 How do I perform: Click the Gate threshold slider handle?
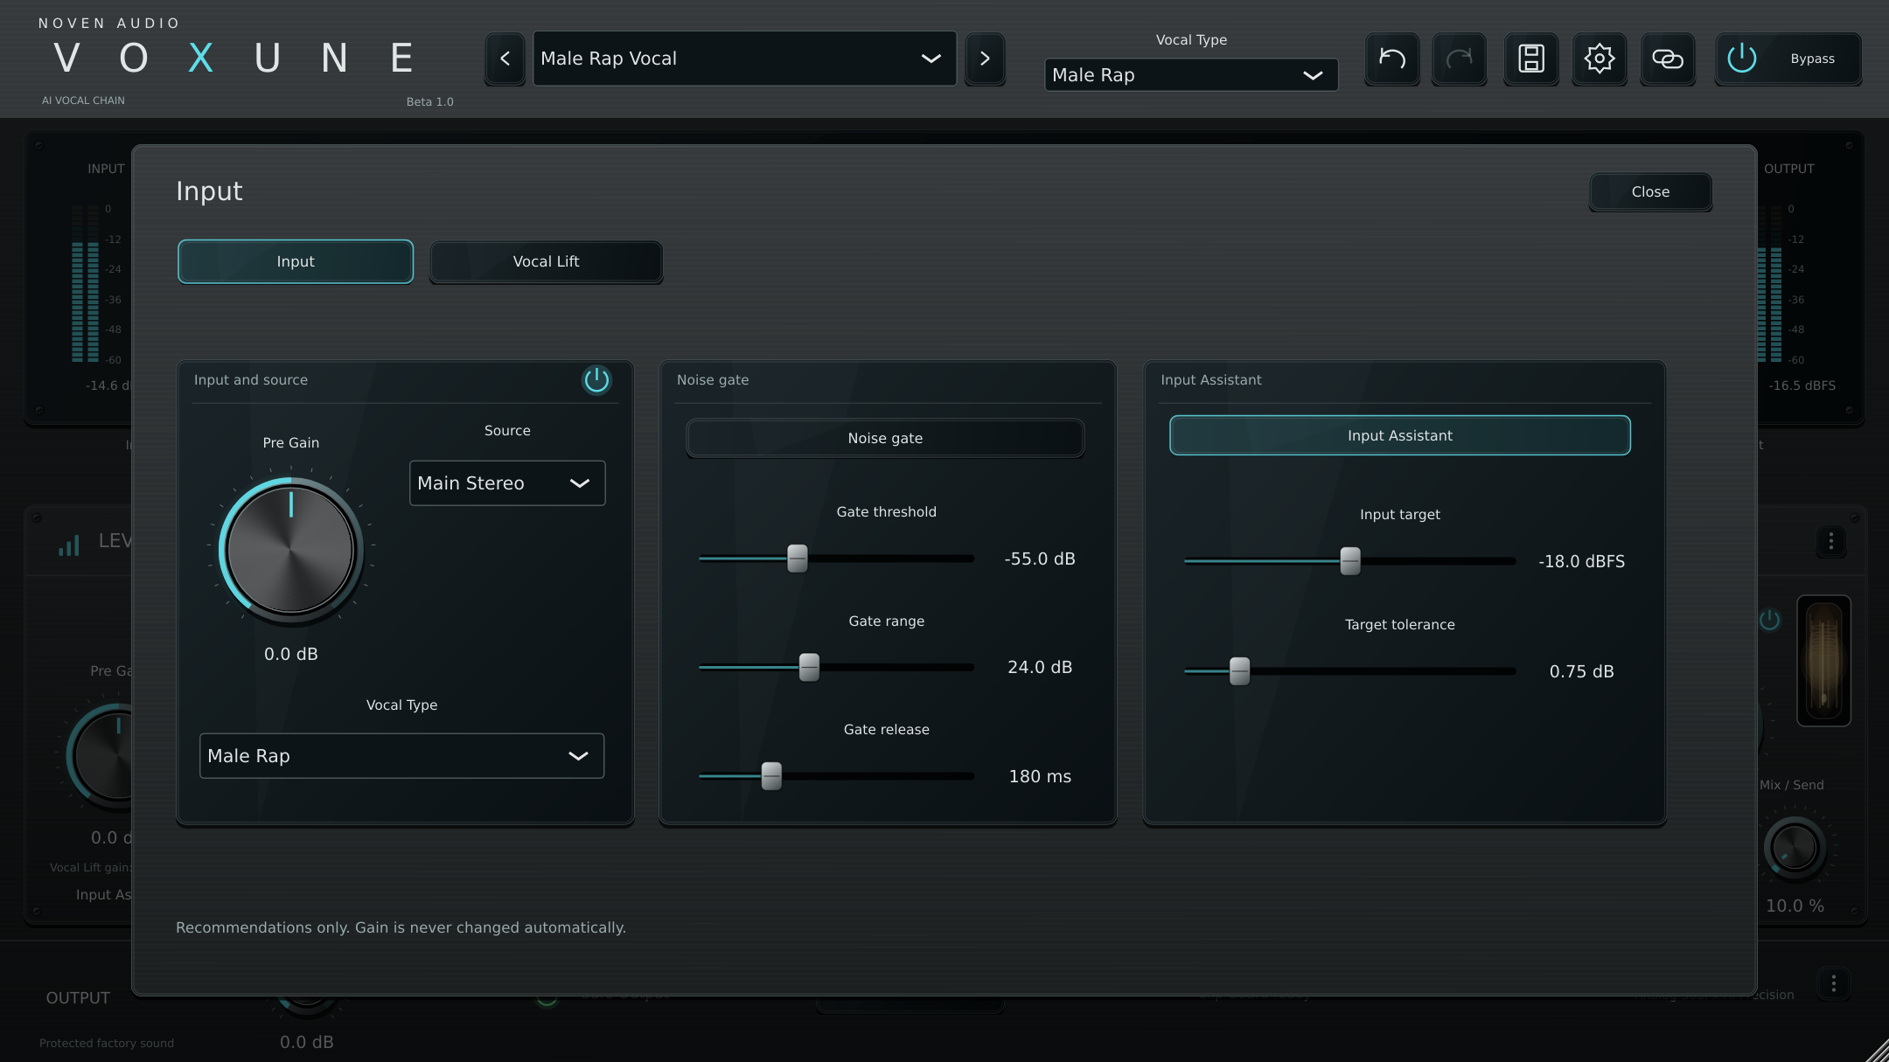tap(797, 559)
